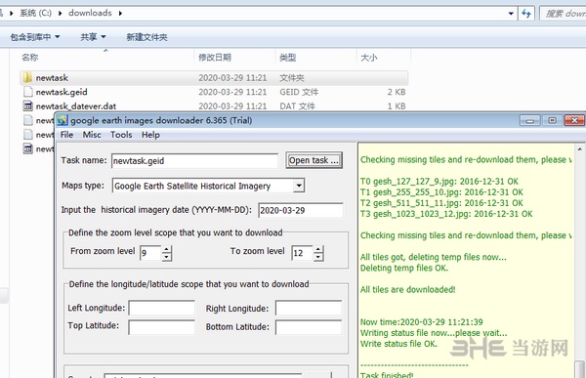The image size is (586, 378).
Task: Minimize the google earth images downloader window
Action: tap(529, 120)
